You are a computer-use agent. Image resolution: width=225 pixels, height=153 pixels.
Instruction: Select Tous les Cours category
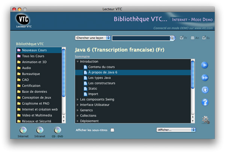(x=39, y=56)
